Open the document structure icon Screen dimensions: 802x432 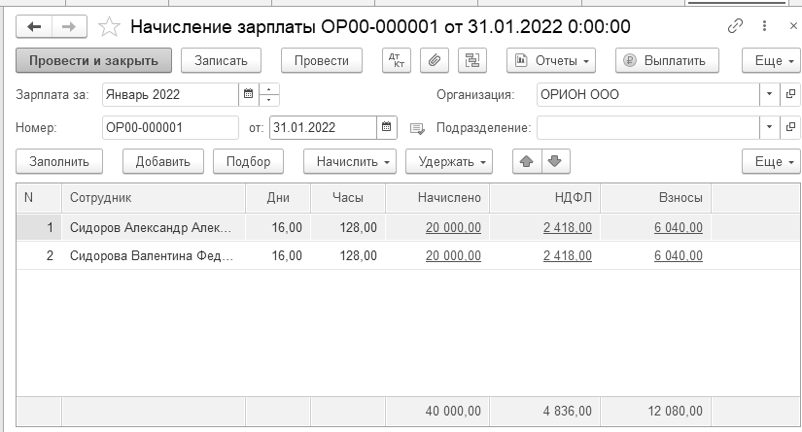coord(473,60)
